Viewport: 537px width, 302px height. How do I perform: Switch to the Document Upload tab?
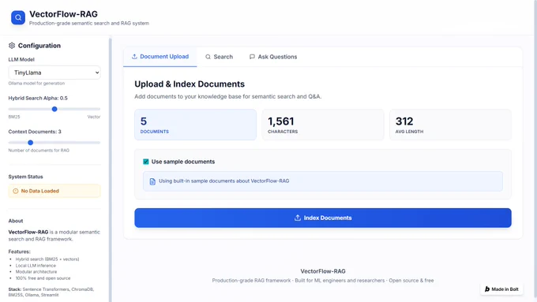pyautogui.click(x=160, y=57)
